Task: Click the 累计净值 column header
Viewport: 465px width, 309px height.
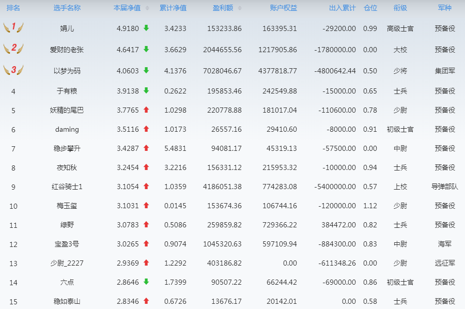Action: (173, 8)
